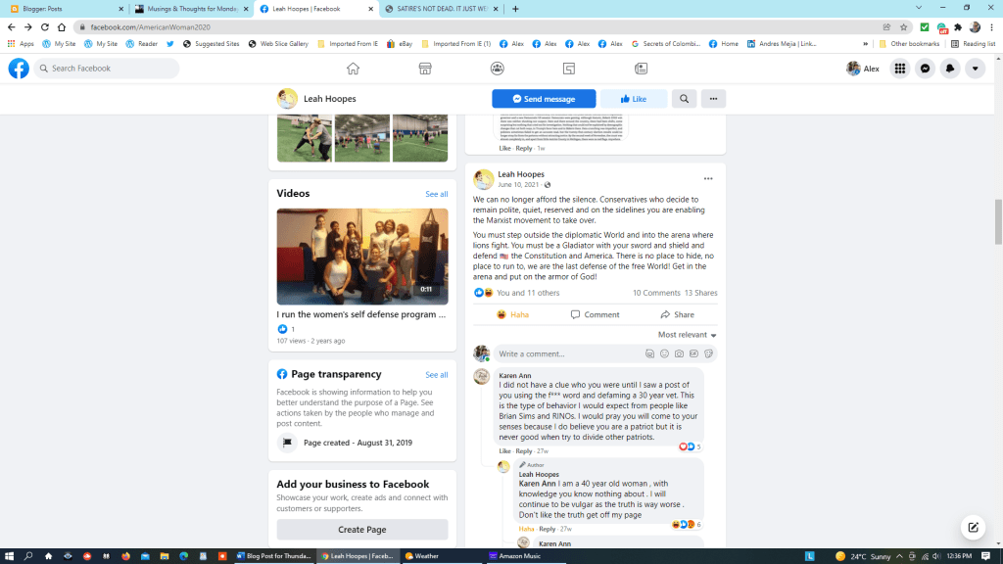Toggle the Haha reaction on the post

click(512, 314)
